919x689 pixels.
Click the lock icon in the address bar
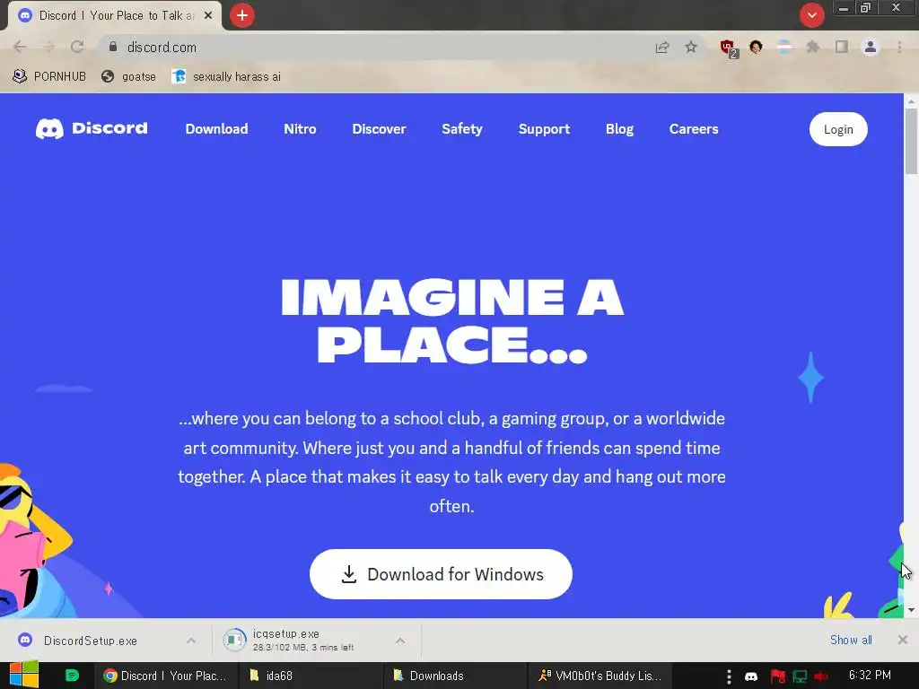pos(113,47)
